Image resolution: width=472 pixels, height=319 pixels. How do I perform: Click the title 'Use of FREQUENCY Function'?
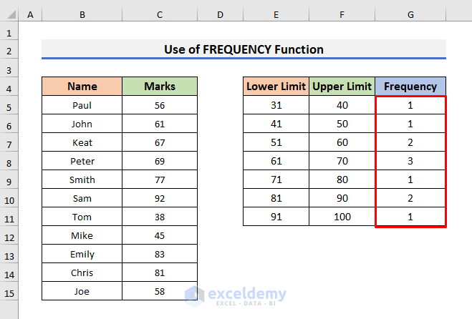coord(244,49)
